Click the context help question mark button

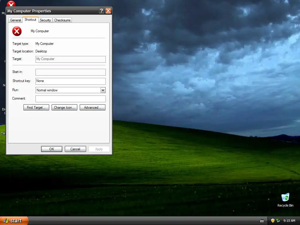click(x=102, y=11)
